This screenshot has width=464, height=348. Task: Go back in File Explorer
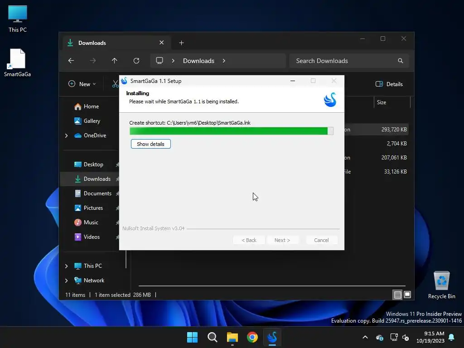pos(71,61)
